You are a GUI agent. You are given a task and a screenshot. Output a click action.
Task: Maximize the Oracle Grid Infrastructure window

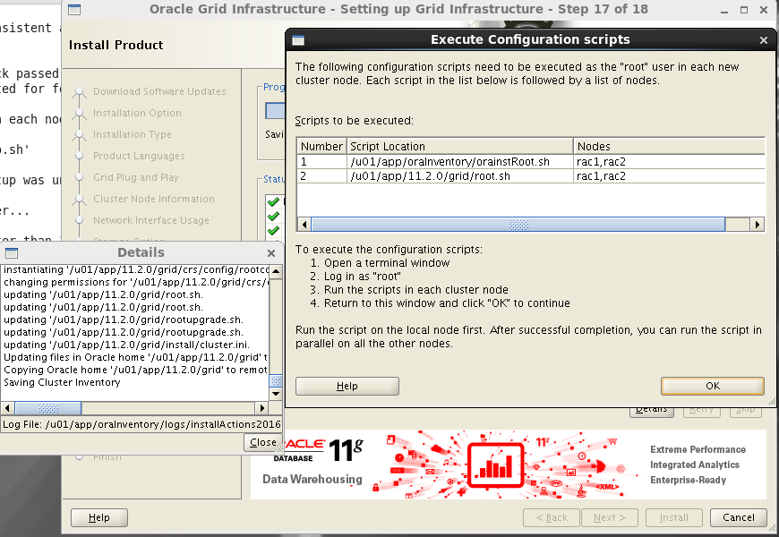point(744,10)
